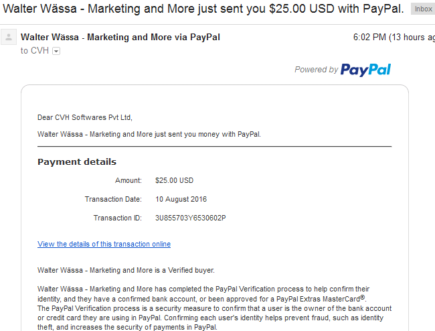
Task: Click the Verified buyer statement line
Action: click(126, 270)
